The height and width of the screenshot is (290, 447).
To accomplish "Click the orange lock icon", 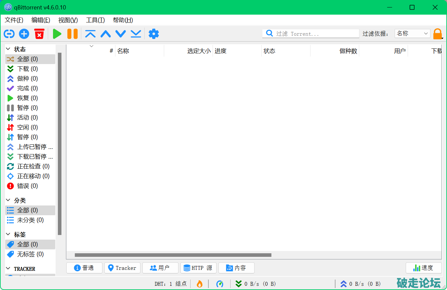I will point(438,34).
